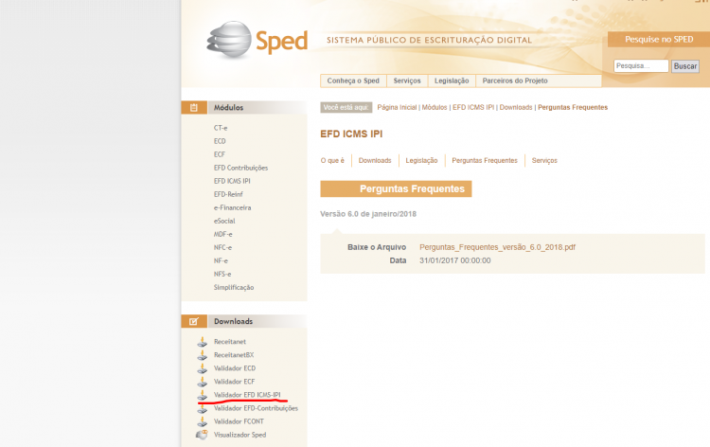710x447 pixels.
Task: Open the Conheça o Sped menu
Action: tap(353, 80)
